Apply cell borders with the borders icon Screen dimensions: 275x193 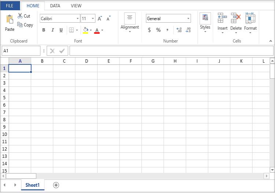(71, 30)
